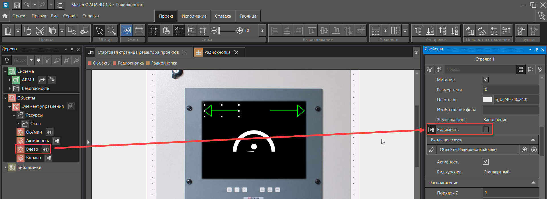Expand the Окна folder node
The width and height of the screenshot is (547, 199).
pyautogui.click(x=18, y=124)
